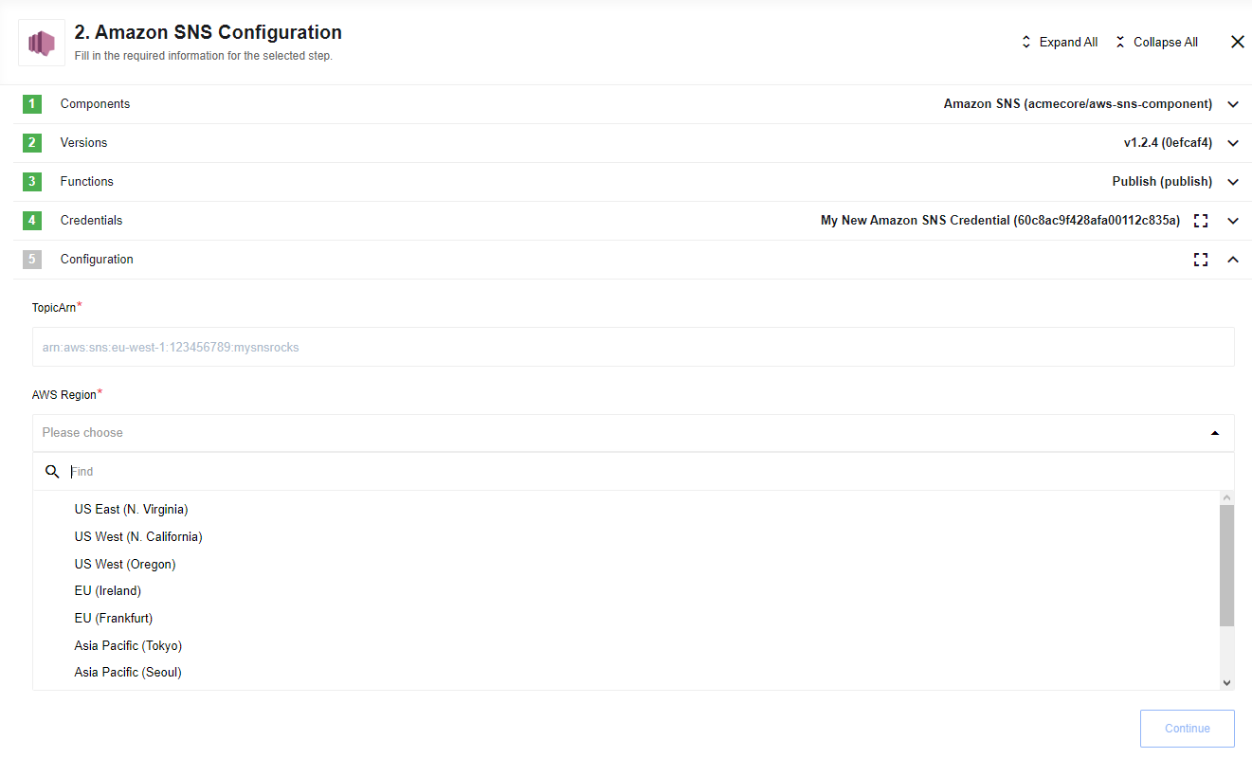Click the Components step label
The height and width of the screenshot is (758, 1252).
coord(95,104)
